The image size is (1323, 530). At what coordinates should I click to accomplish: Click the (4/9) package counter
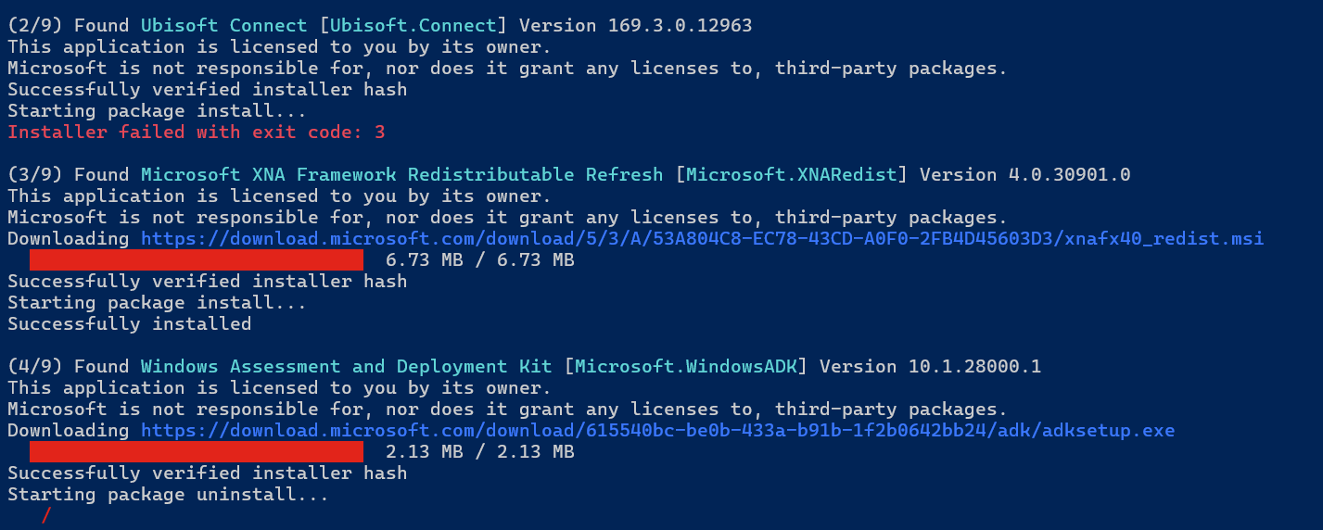pyautogui.click(x=35, y=367)
